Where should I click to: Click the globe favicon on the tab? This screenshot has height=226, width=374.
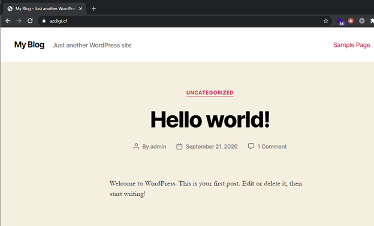click(10, 8)
